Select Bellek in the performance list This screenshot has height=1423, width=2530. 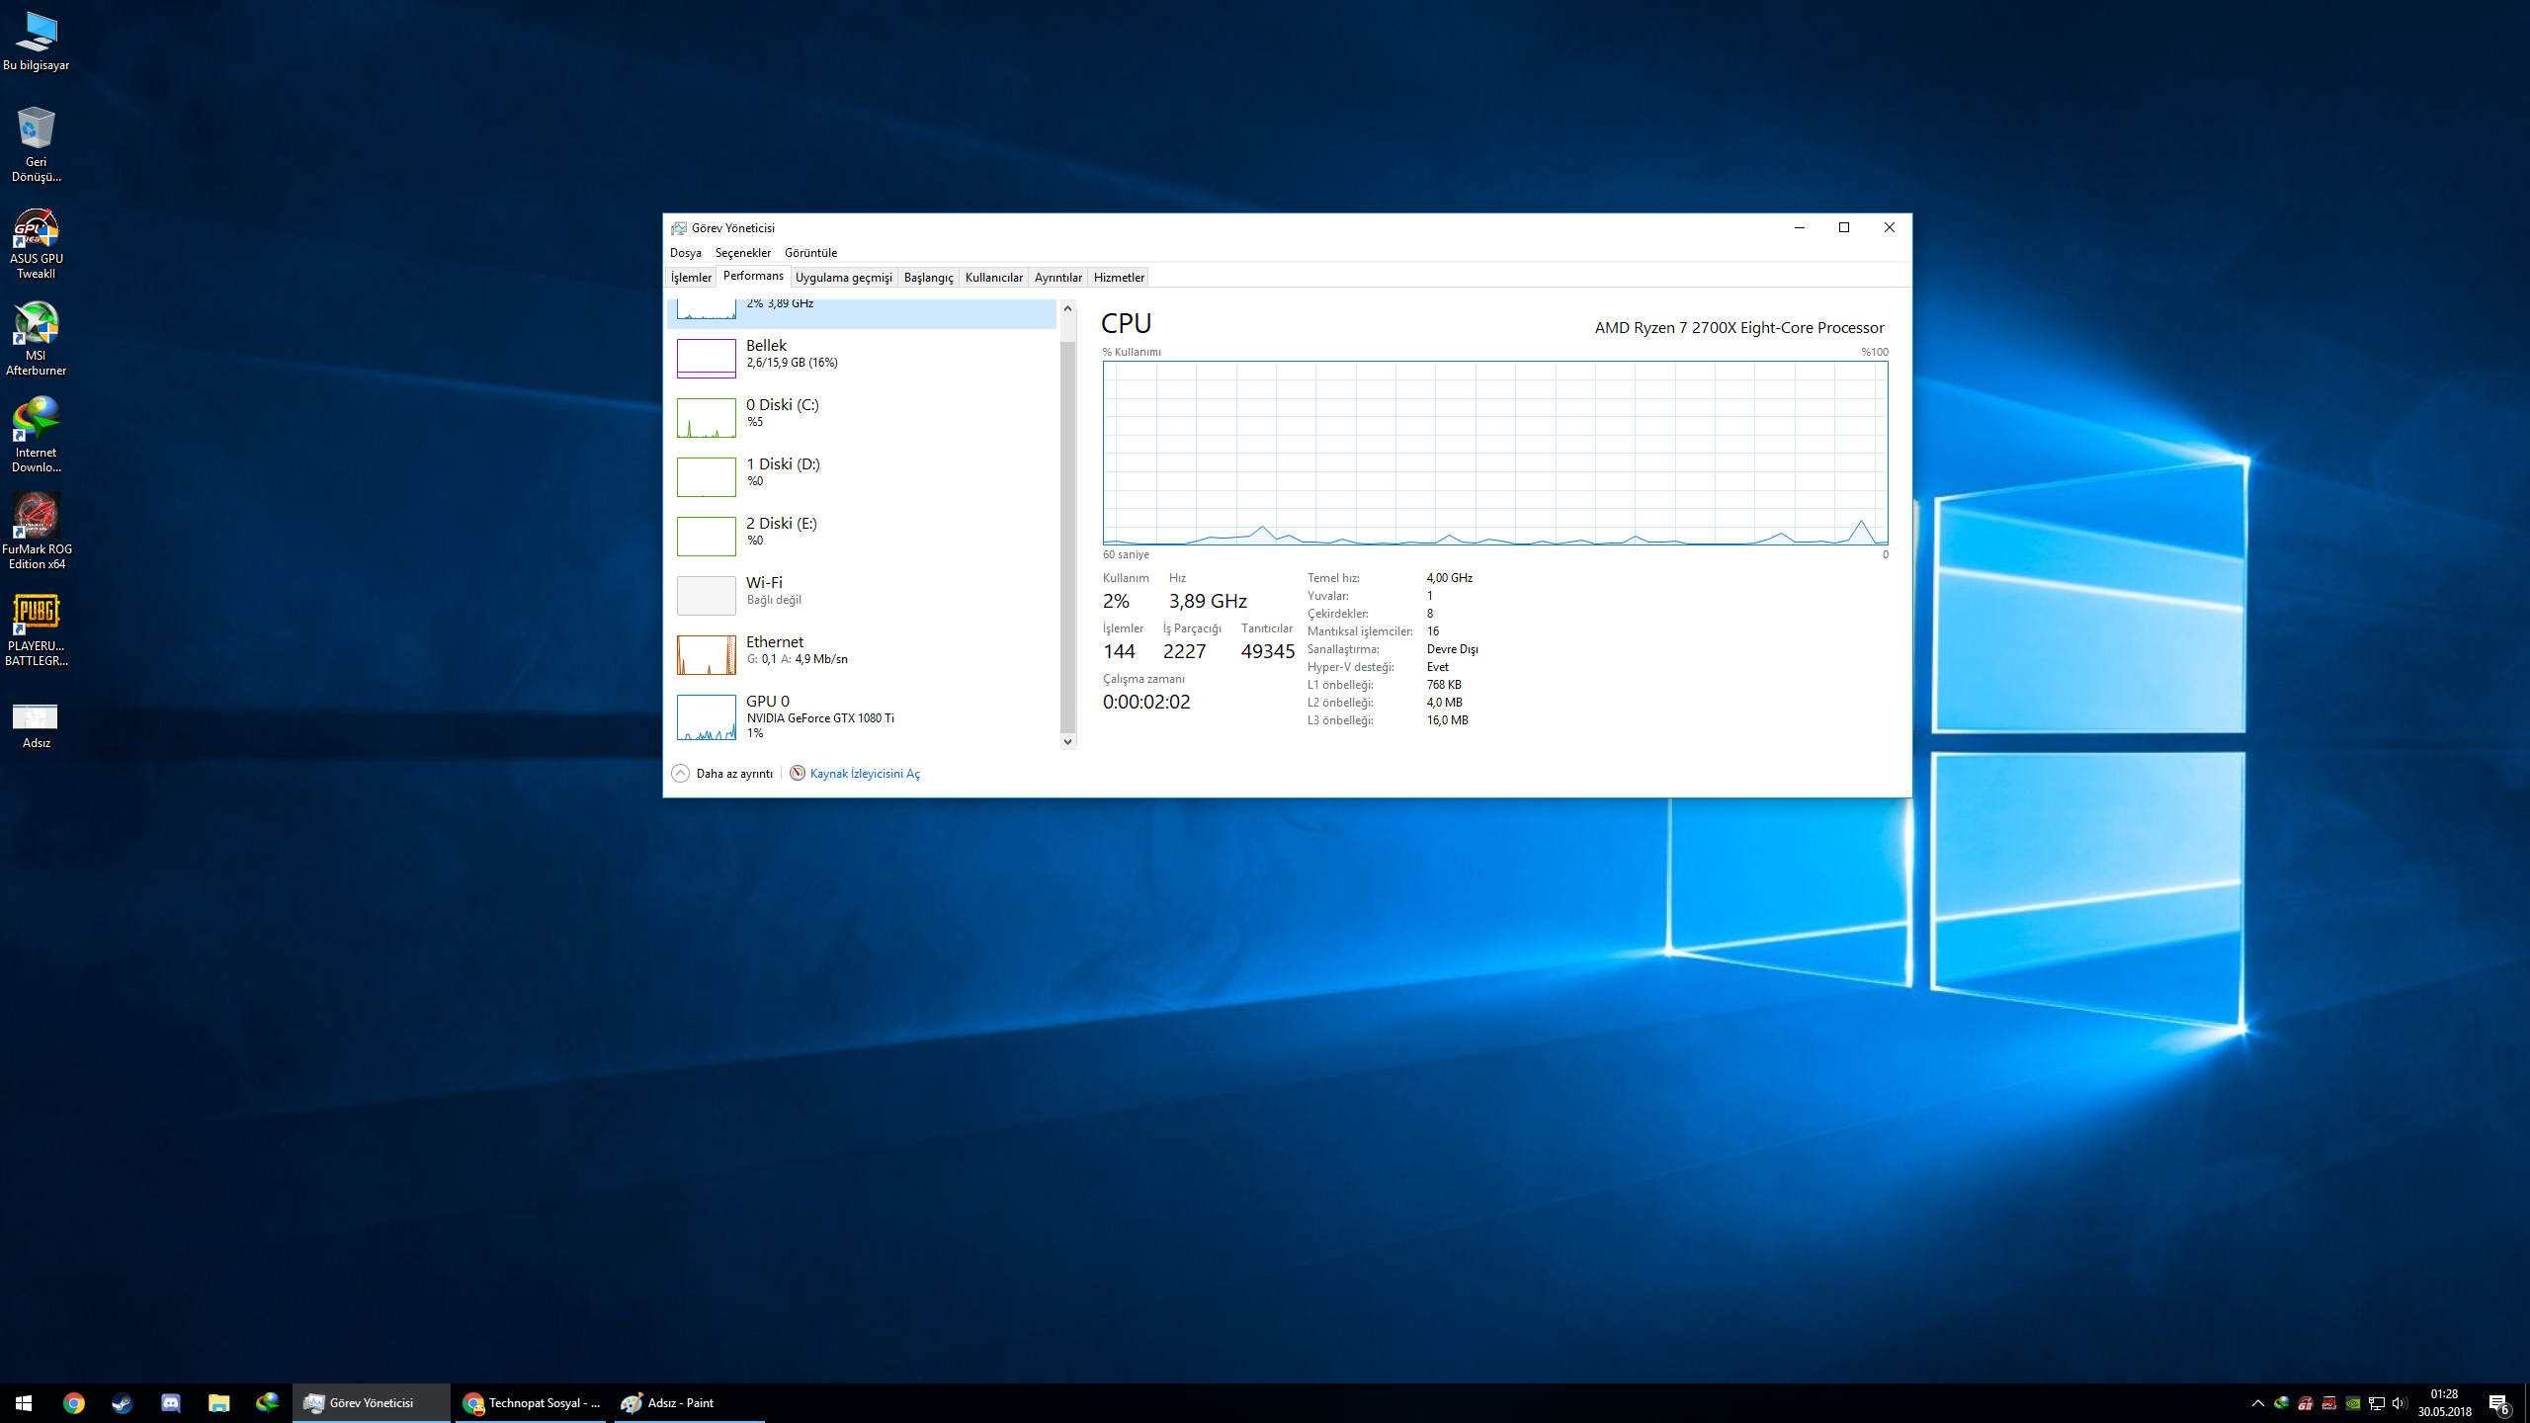pos(862,358)
